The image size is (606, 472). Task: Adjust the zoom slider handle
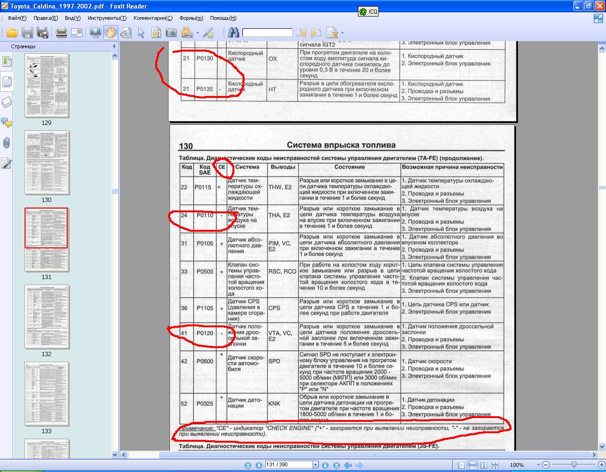click(574, 465)
